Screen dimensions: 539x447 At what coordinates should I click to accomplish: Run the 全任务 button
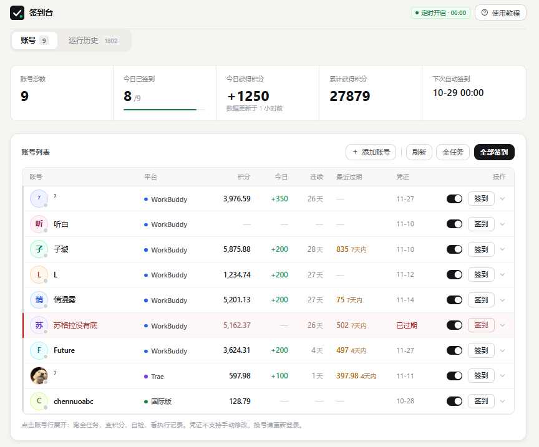click(453, 152)
